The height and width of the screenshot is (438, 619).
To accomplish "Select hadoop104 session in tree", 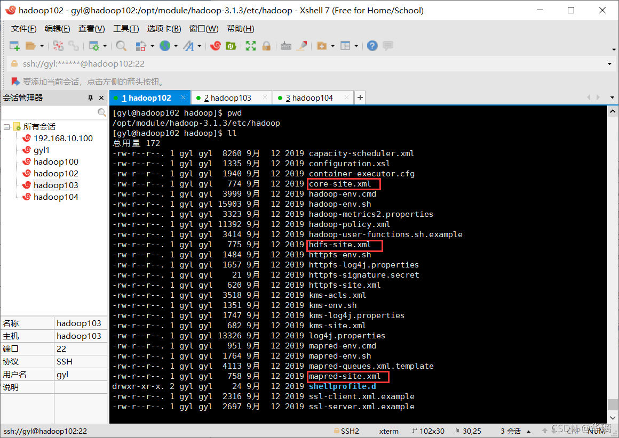I will (x=56, y=197).
